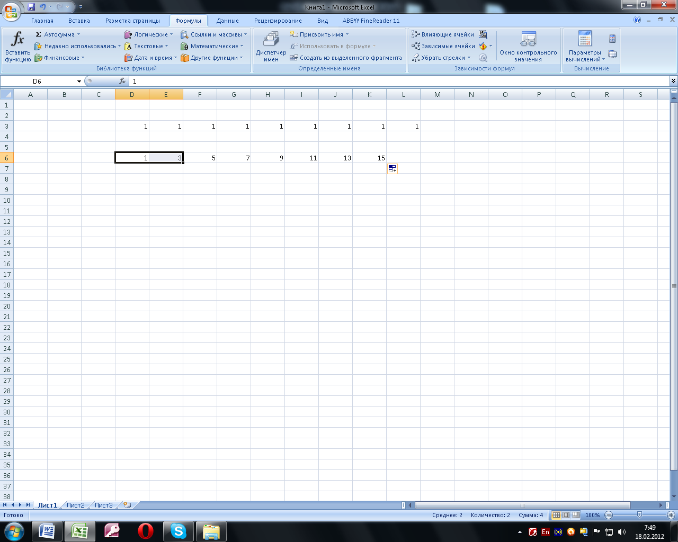Open Calculation Options (Параметры вычислений)
The image size is (678, 542).
[585, 47]
